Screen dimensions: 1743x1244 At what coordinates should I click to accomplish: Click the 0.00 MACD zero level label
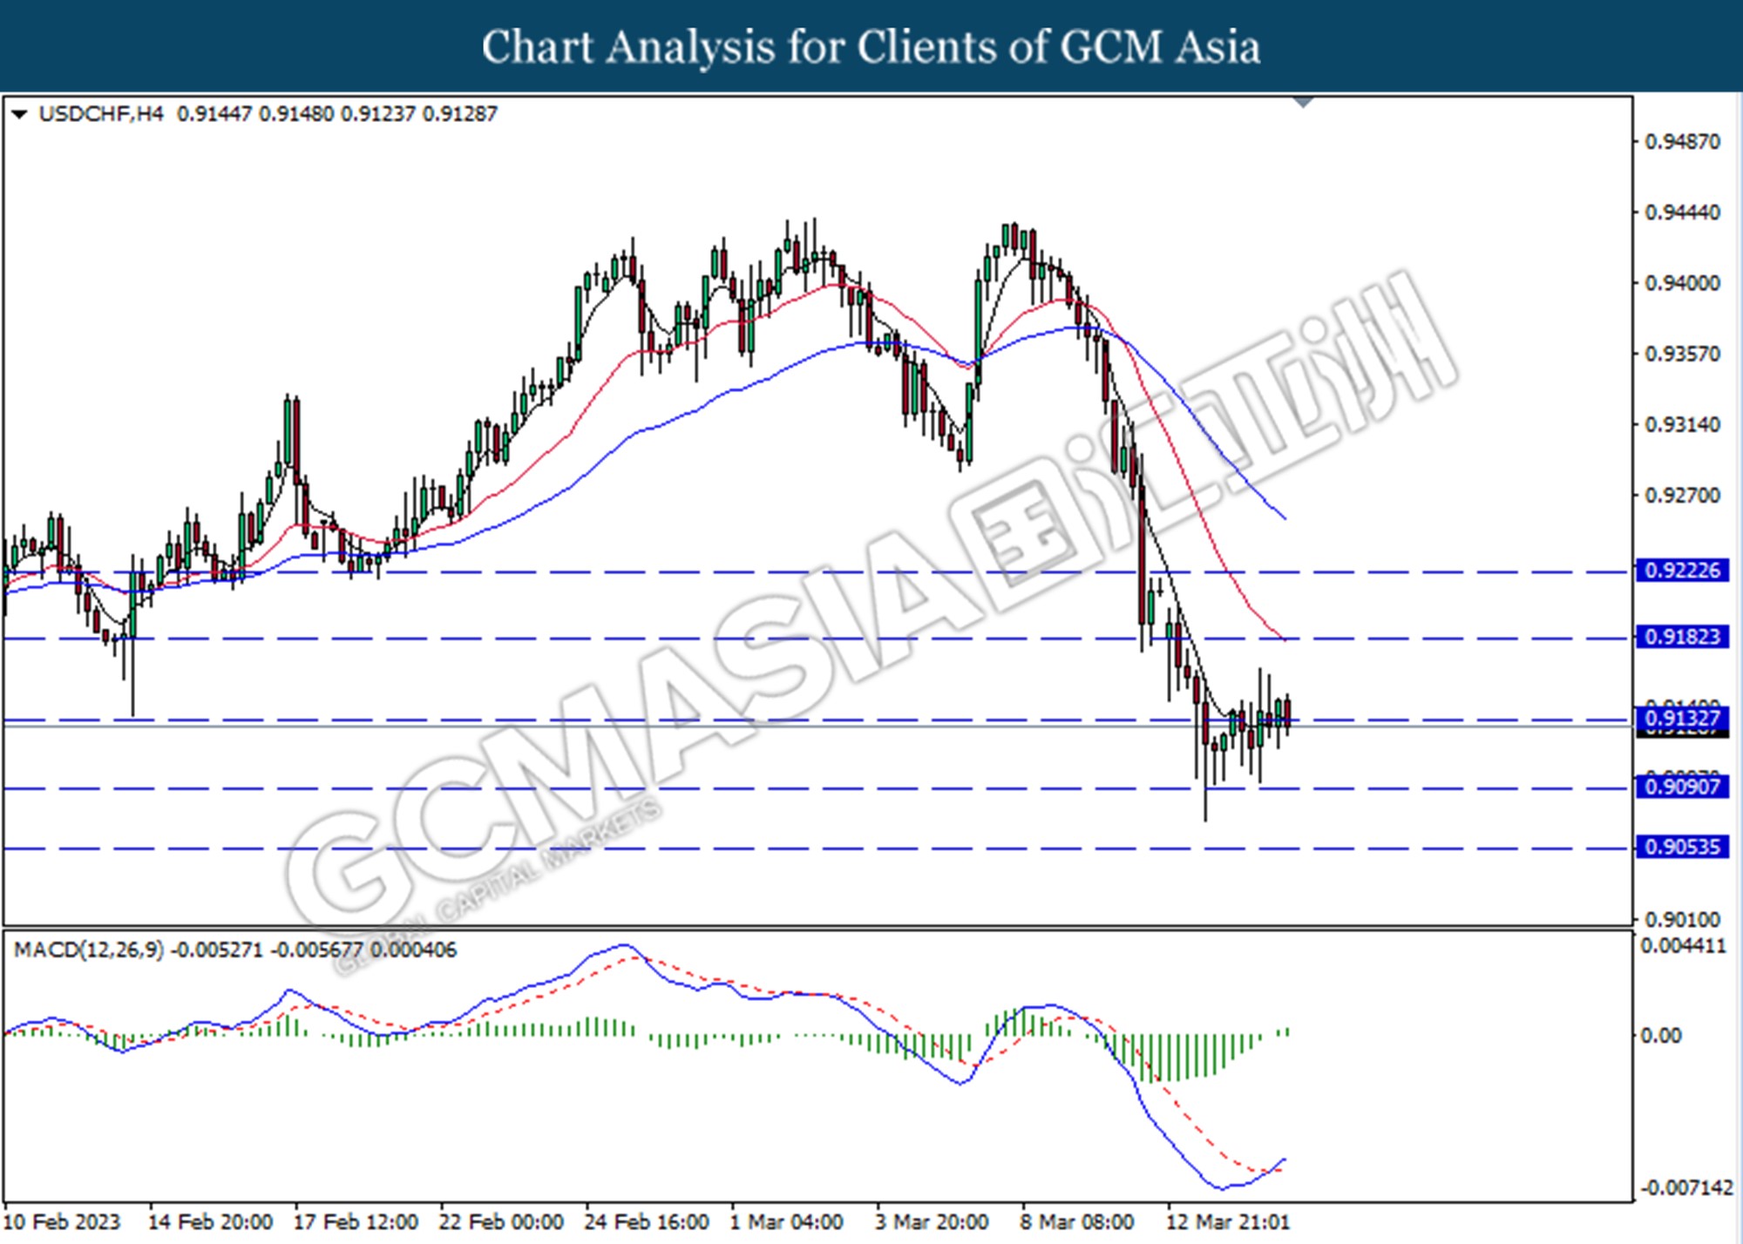[x=1661, y=1036]
